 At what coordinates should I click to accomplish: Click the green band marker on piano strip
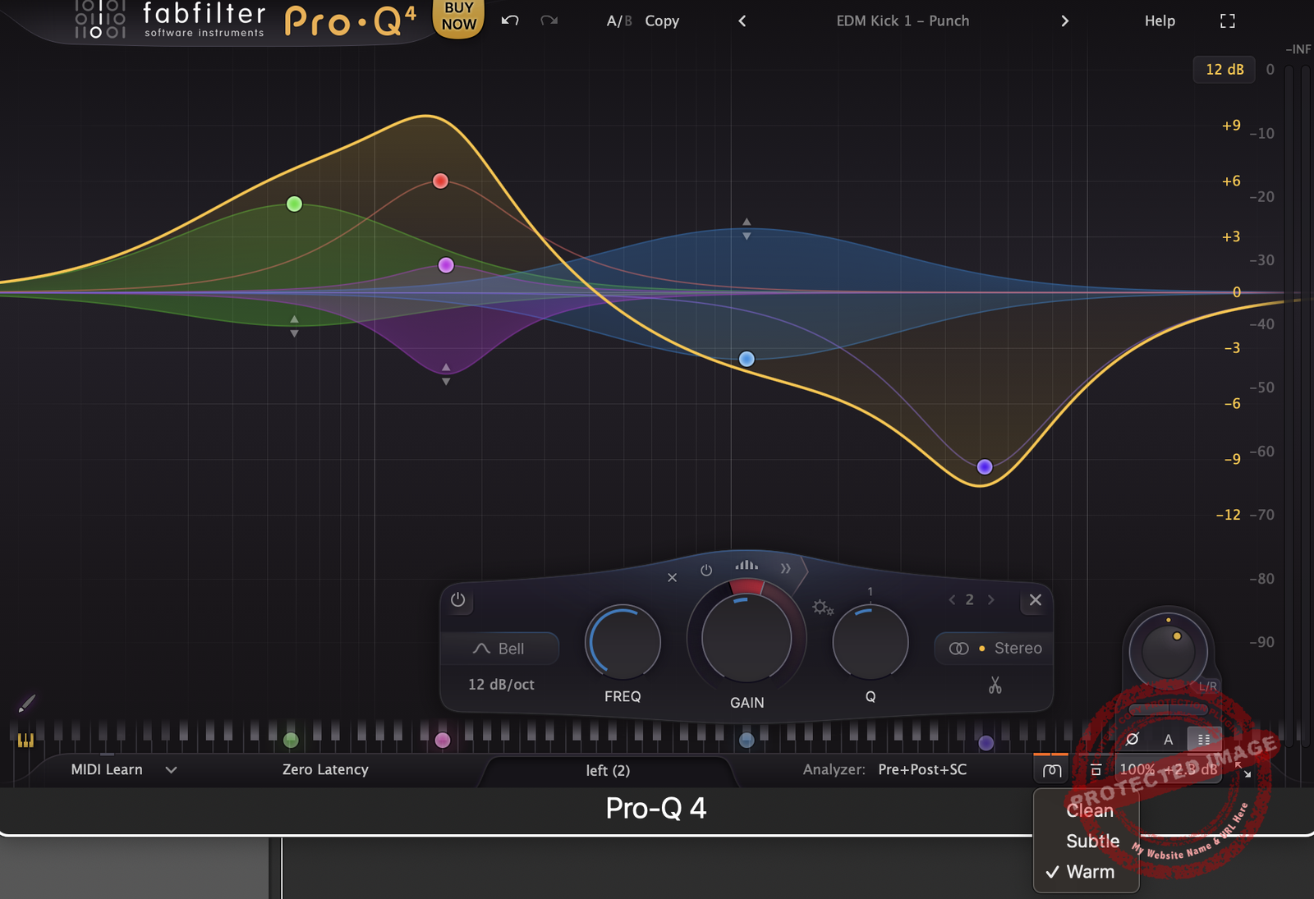click(x=291, y=741)
